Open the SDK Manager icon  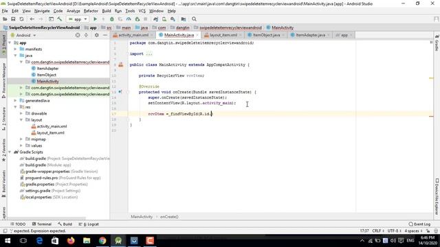(x=173, y=19)
